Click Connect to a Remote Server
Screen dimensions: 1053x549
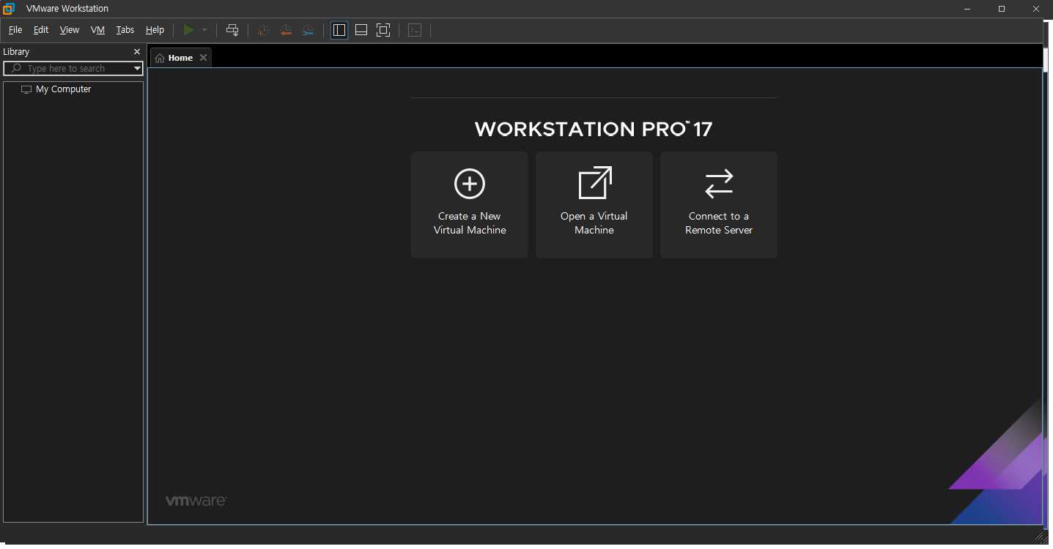pos(719,205)
